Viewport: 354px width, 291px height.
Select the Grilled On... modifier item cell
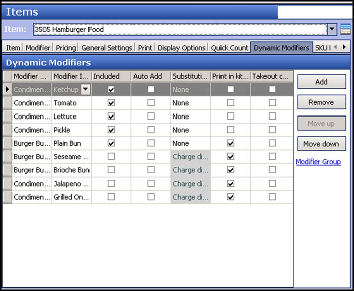coord(71,197)
